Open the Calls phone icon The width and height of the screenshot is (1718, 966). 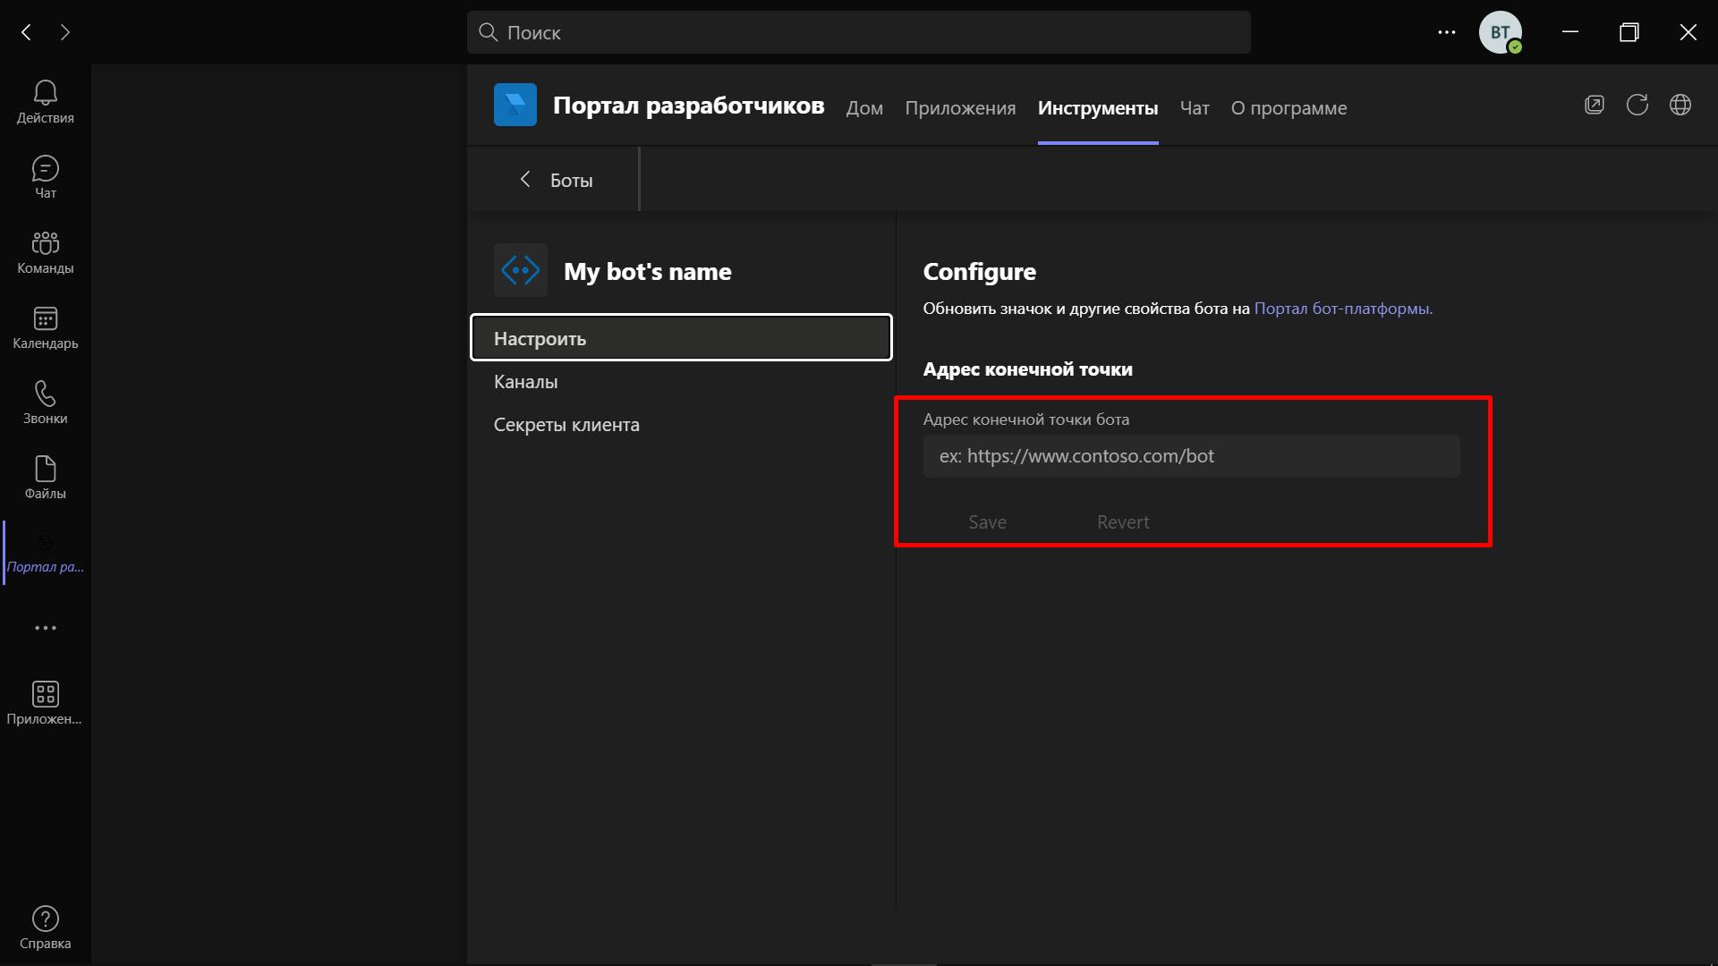tap(45, 402)
